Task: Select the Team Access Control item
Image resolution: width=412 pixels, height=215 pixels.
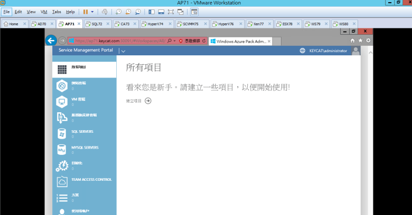Action: tap(91, 180)
